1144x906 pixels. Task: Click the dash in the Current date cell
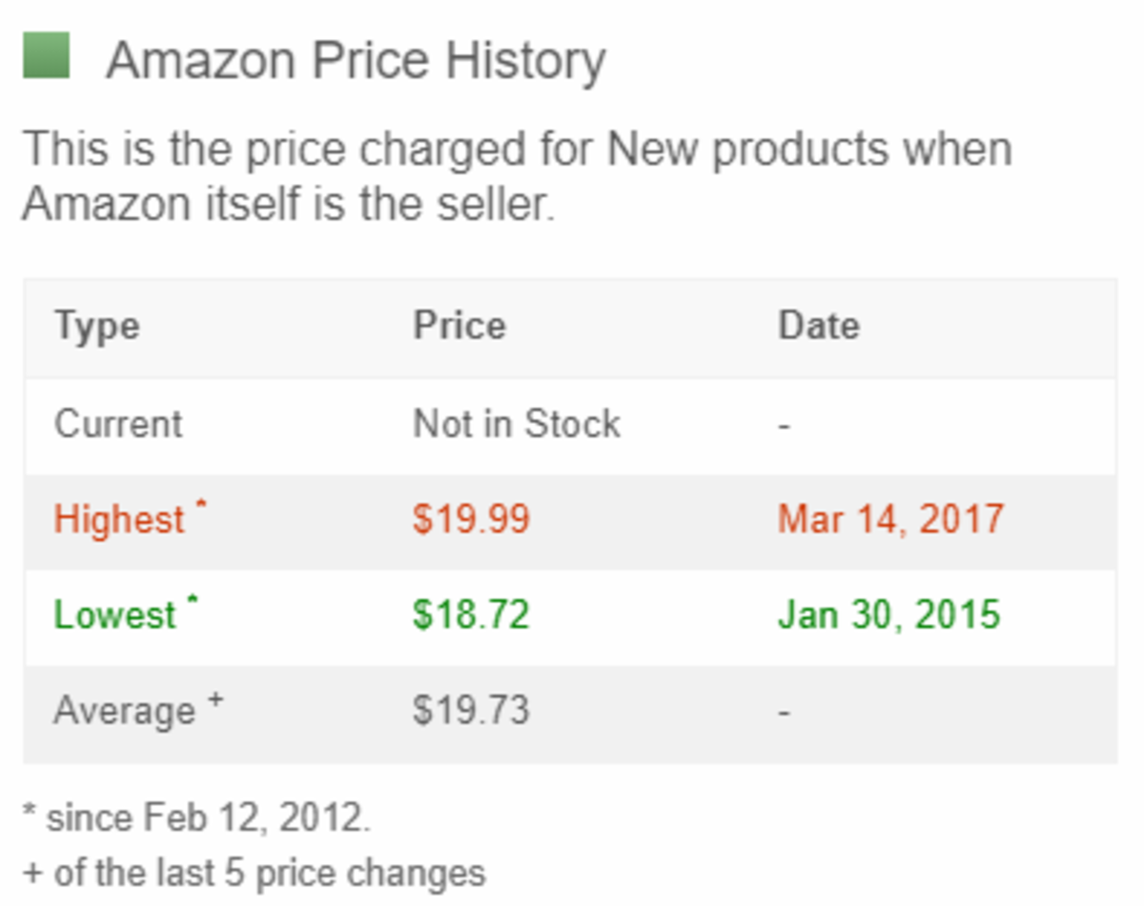784,425
